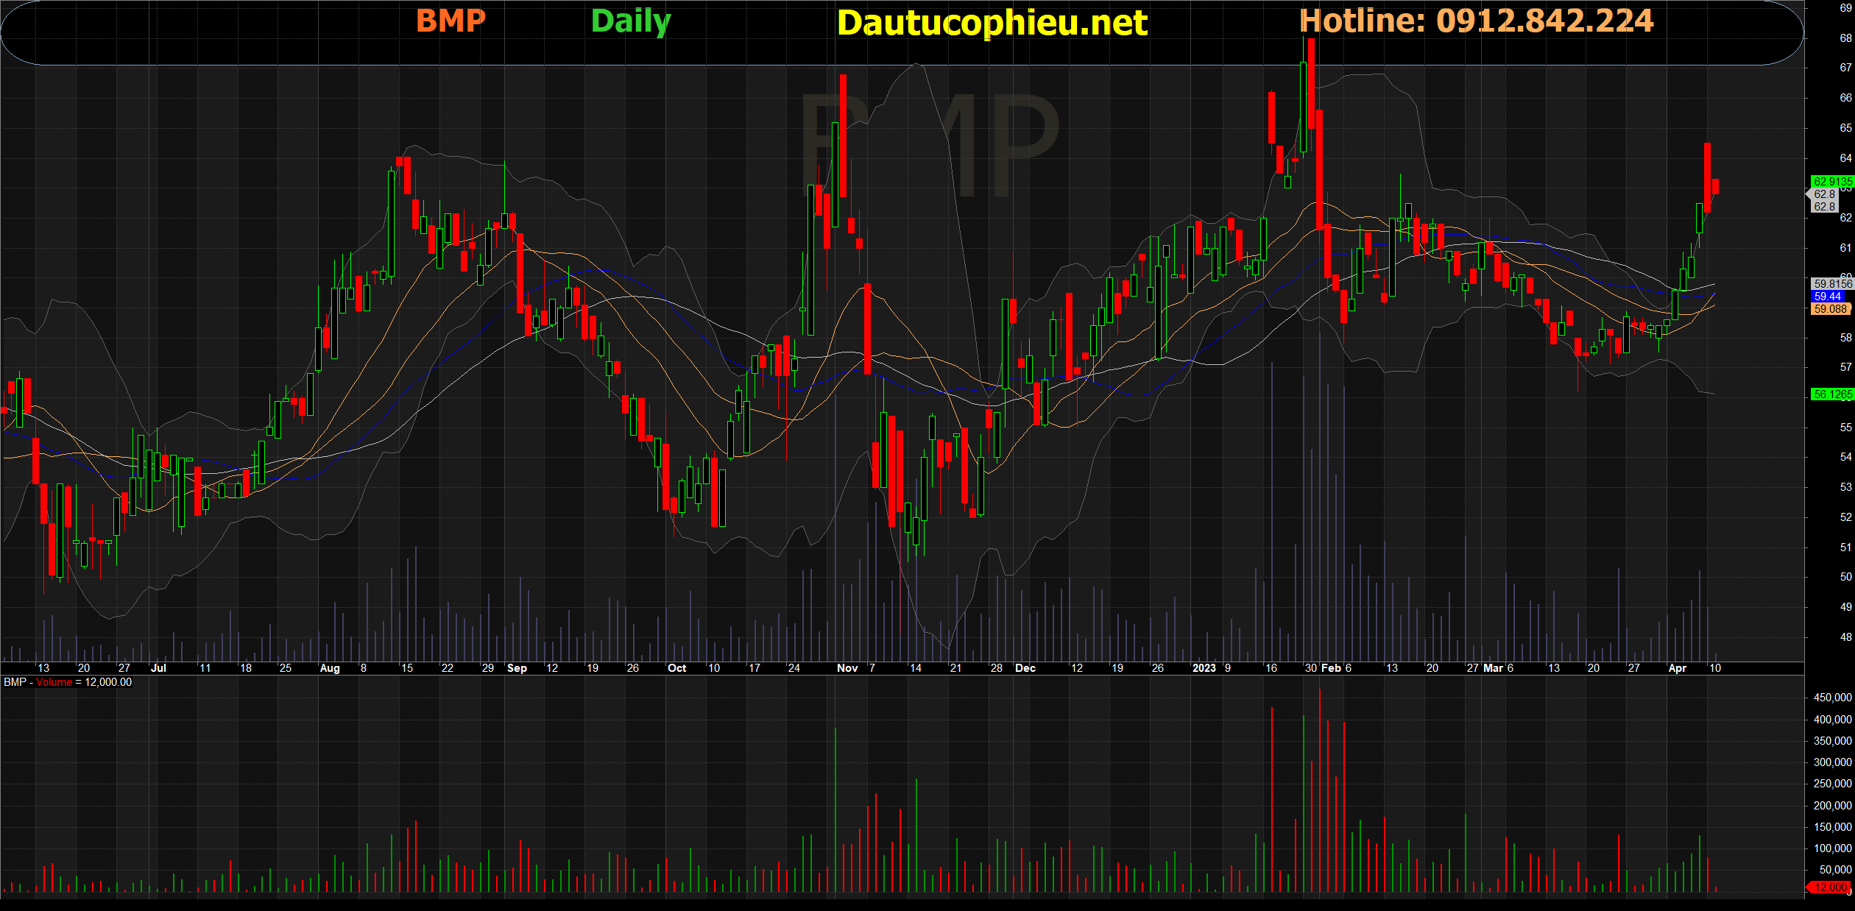Image resolution: width=1855 pixels, height=911 pixels.
Task: Click the Feb label on date axis
Action: (1331, 668)
